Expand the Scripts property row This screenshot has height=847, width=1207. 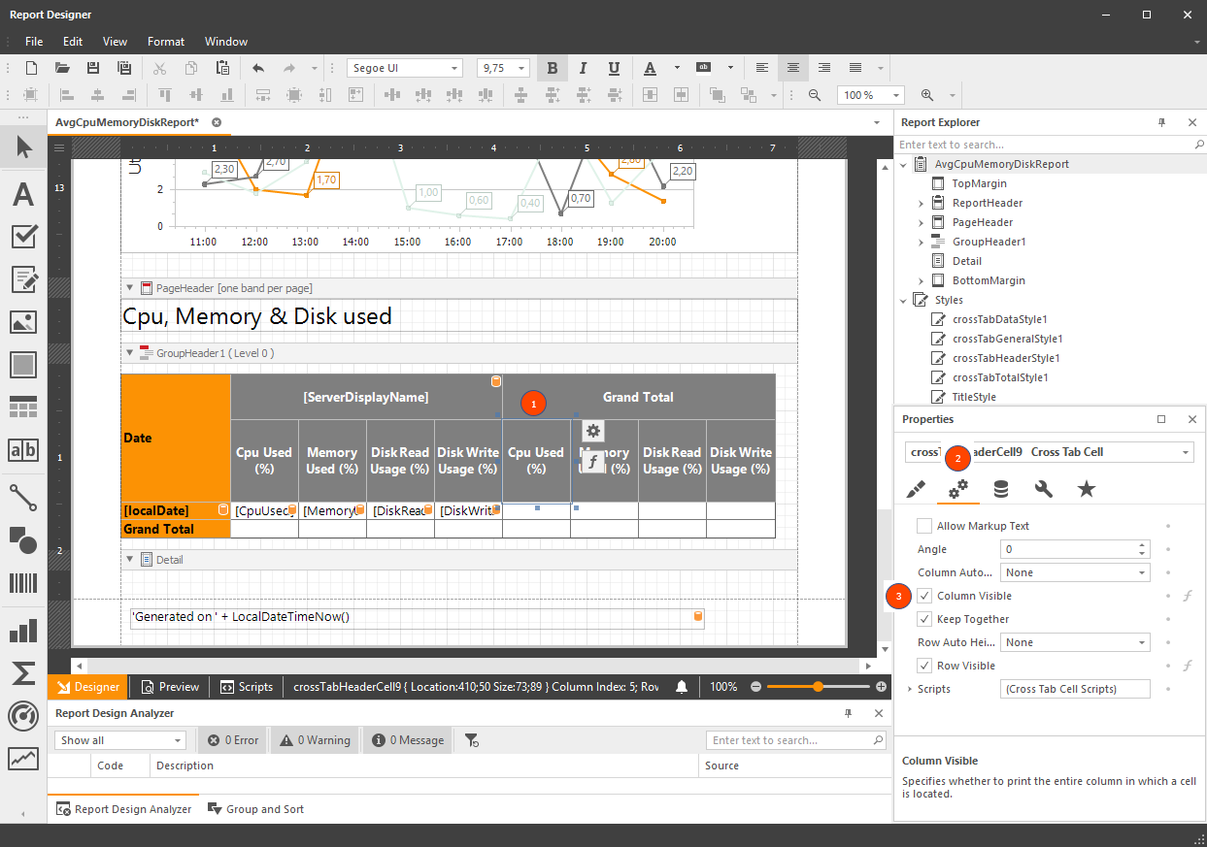pos(910,689)
